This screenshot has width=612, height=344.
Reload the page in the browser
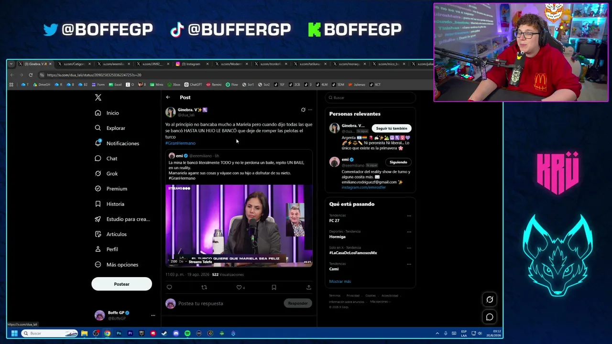[x=31, y=75]
